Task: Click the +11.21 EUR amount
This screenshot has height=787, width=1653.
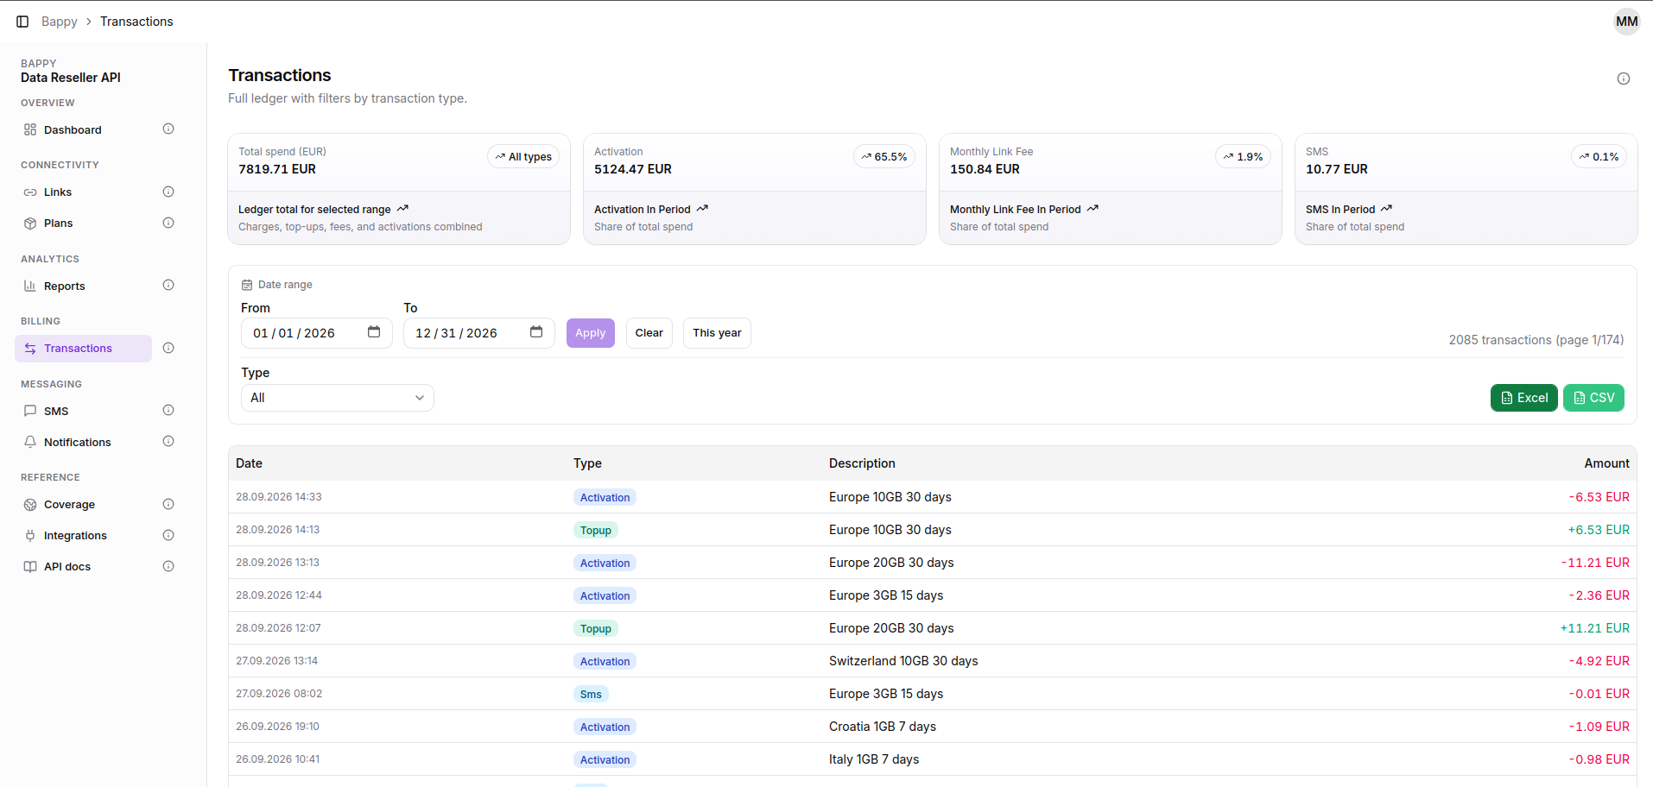Action: click(1595, 628)
